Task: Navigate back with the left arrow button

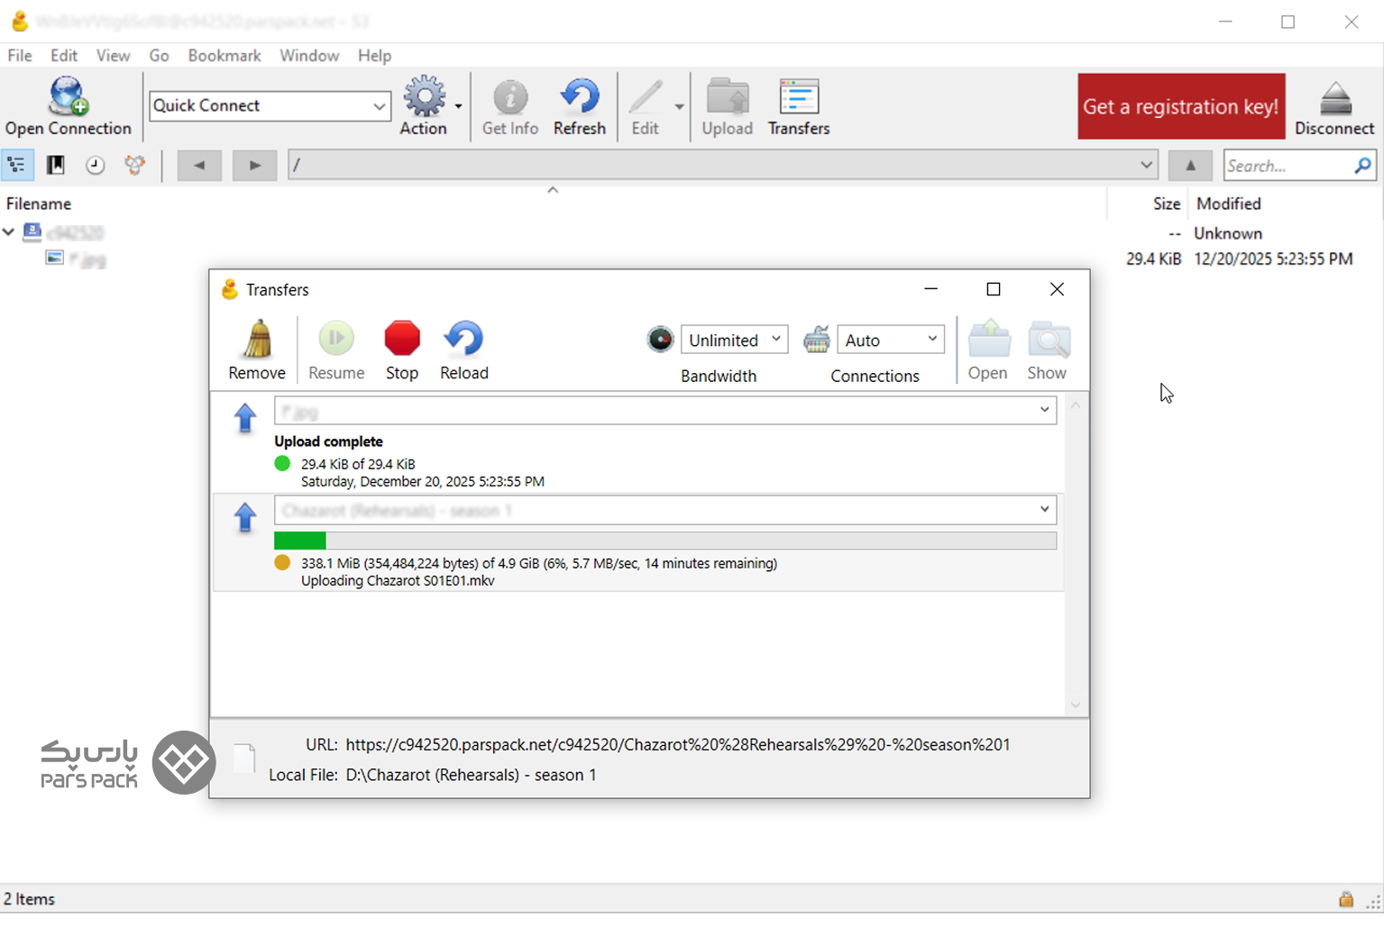Action: [199, 166]
